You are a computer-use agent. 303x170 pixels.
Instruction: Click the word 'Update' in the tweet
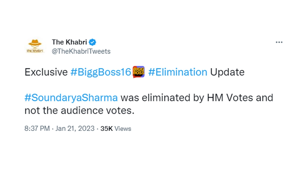[227, 72]
